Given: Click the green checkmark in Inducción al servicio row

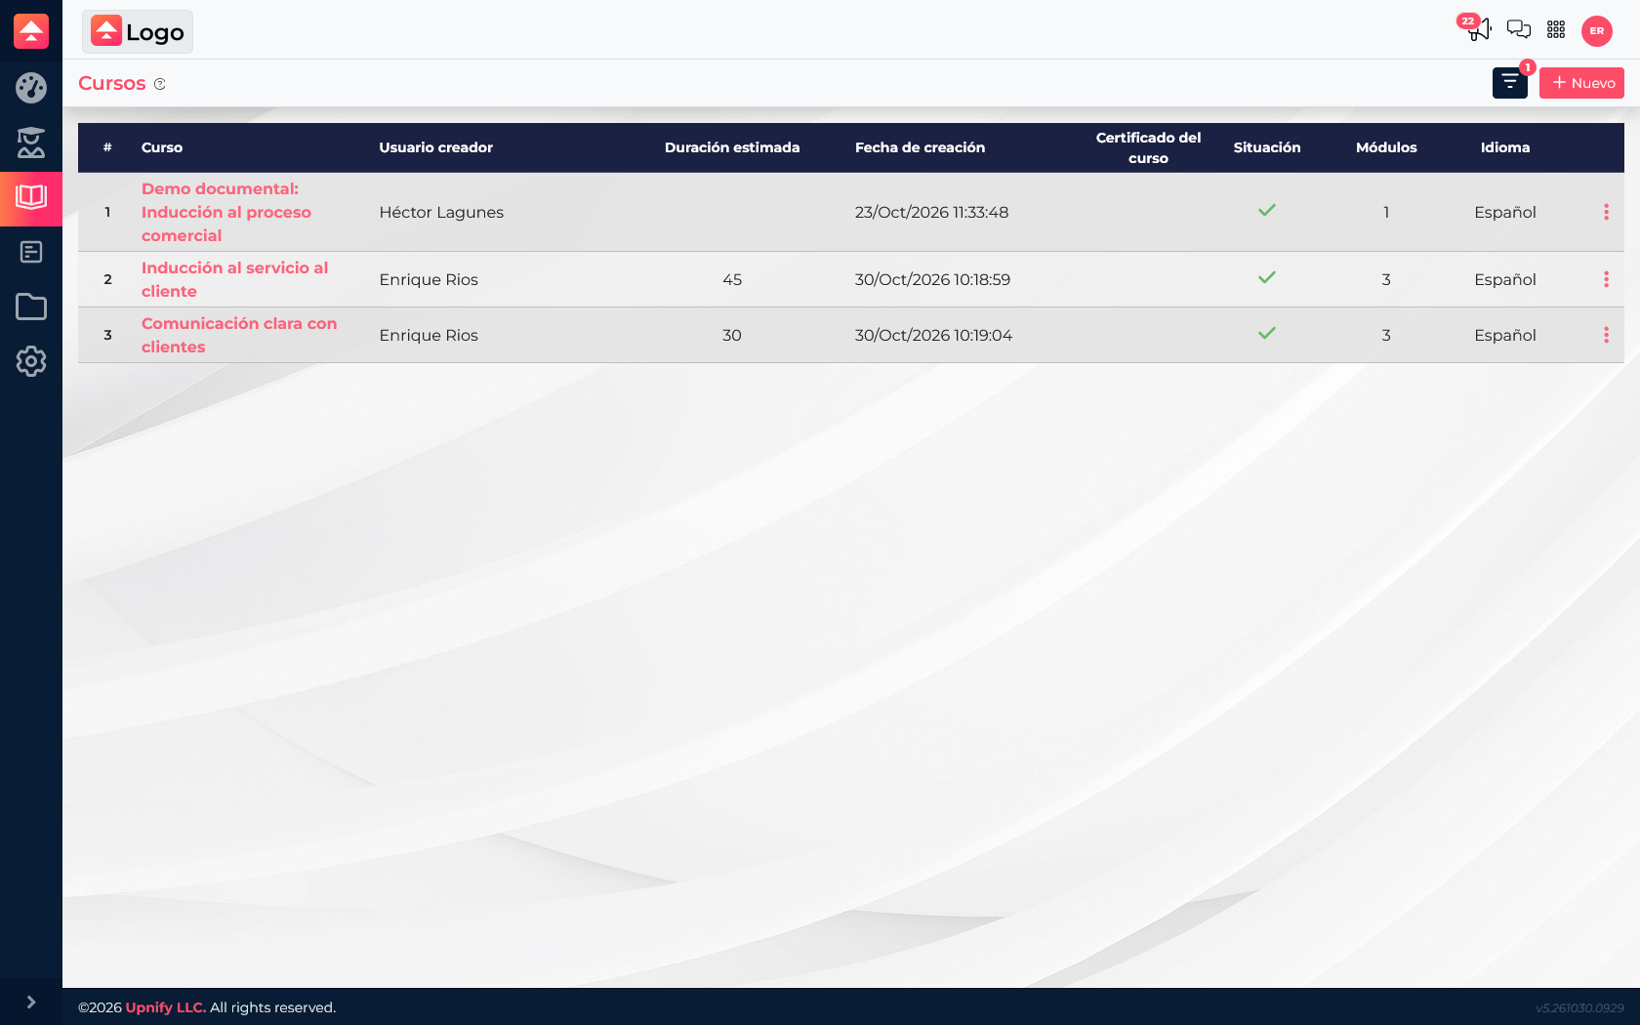Looking at the screenshot, I should (1267, 278).
